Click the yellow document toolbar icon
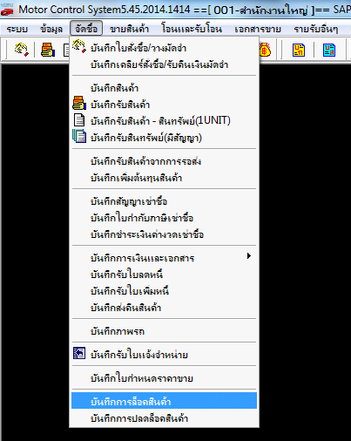 pos(299,50)
